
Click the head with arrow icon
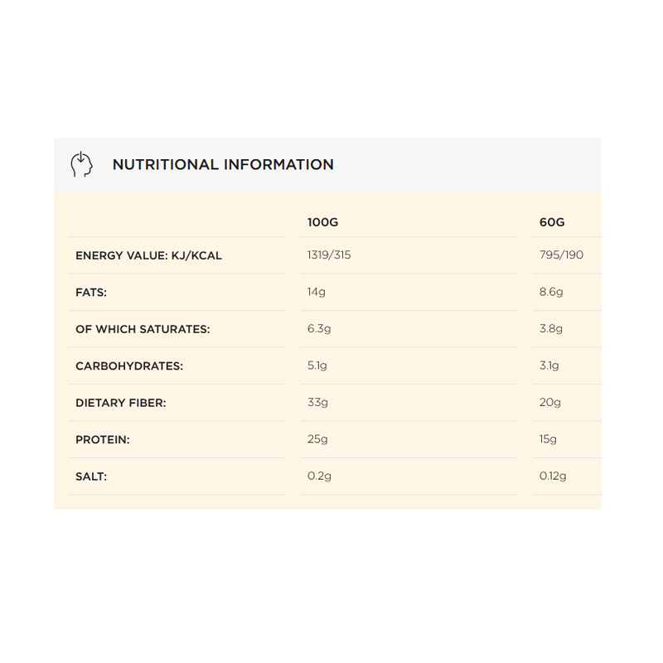[81, 164]
